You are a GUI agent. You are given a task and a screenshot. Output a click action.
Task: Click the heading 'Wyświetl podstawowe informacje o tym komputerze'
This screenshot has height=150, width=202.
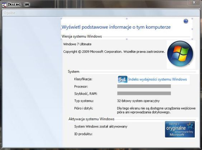[x=116, y=27]
